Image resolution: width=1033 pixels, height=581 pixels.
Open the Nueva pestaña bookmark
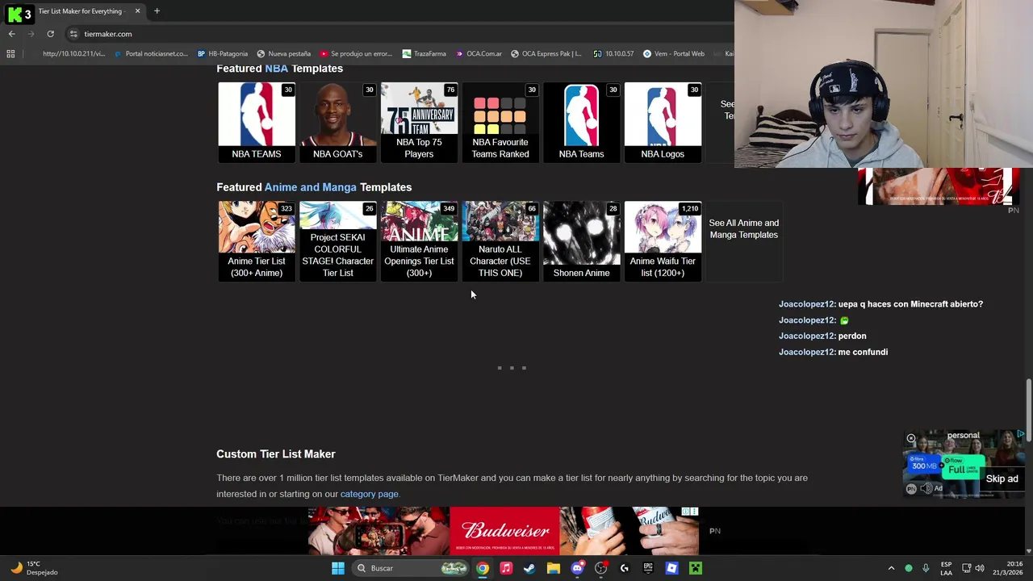point(283,54)
